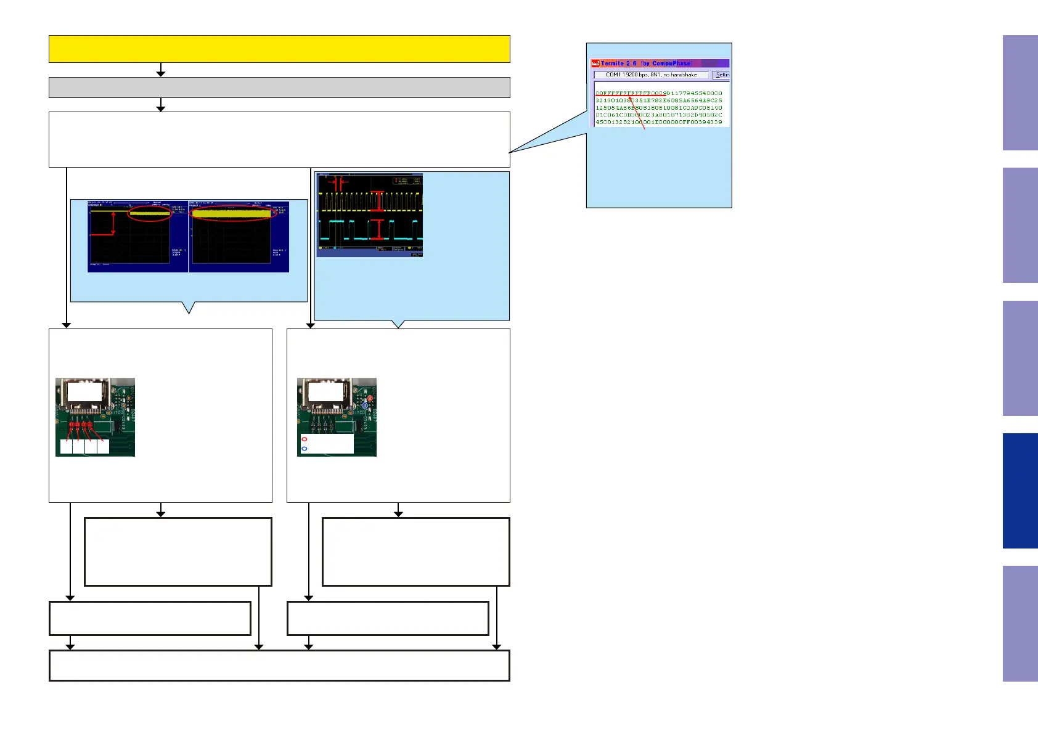Click the green hex data output area
The height and width of the screenshot is (734, 1038).
tap(660, 107)
